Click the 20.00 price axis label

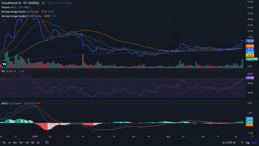click(250, 19)
